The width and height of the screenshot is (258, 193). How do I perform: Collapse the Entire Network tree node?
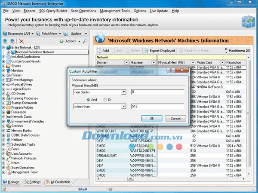point(4,48)
